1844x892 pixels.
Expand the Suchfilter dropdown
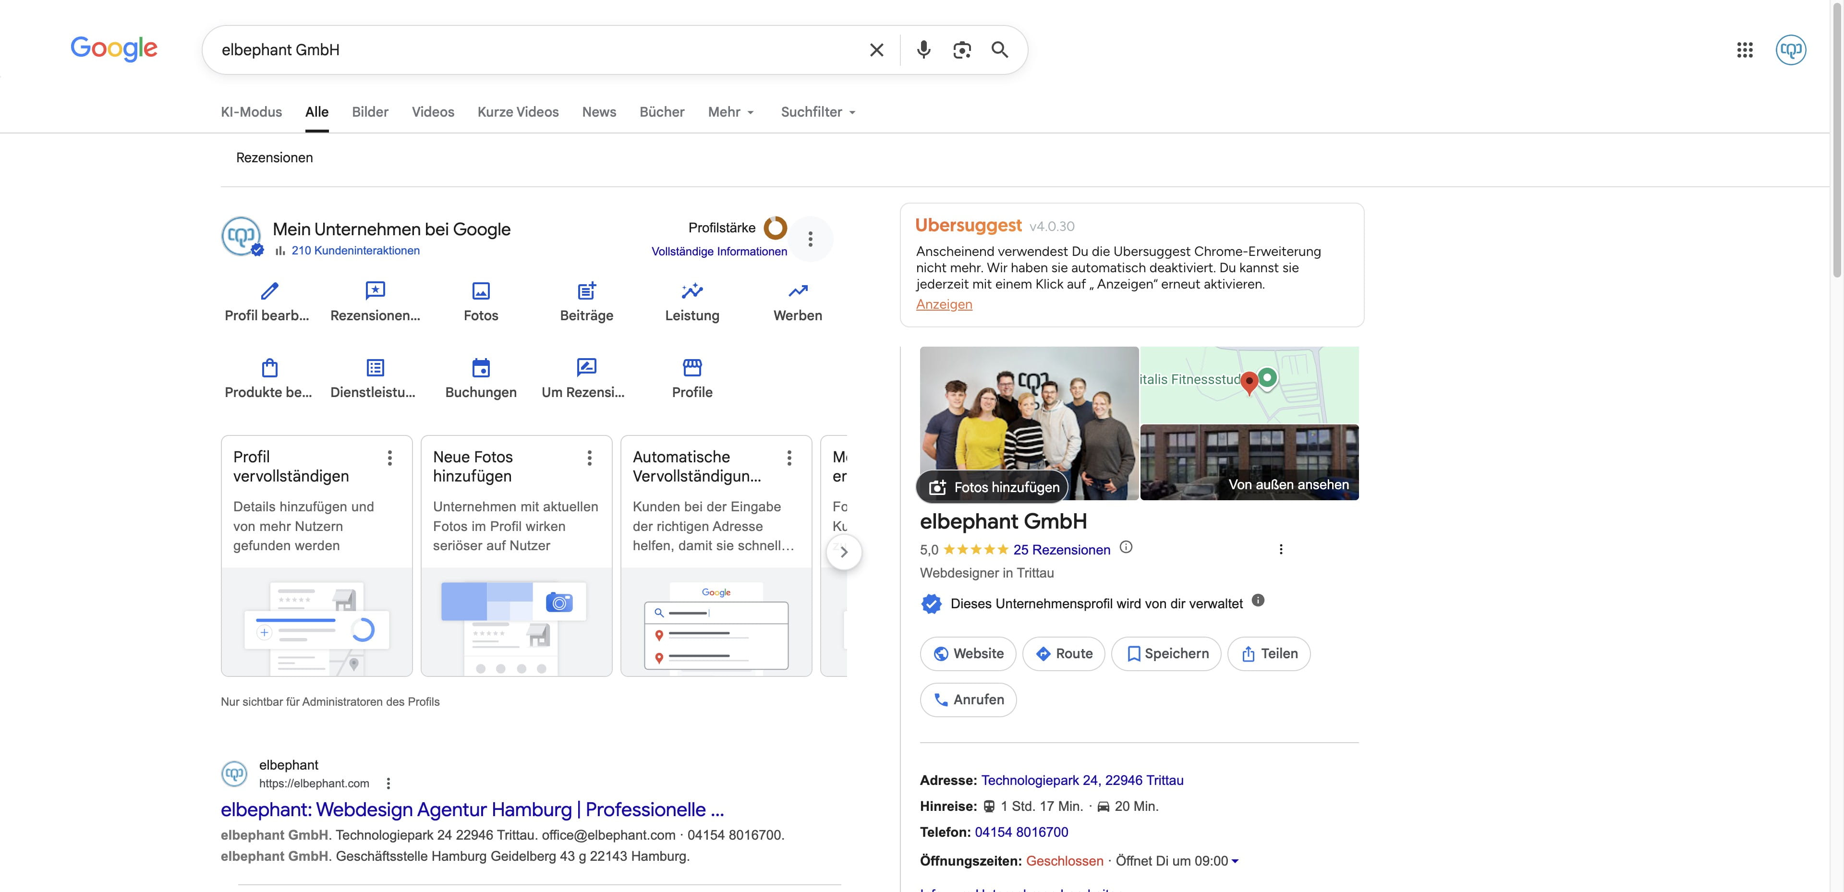tap(818, 112)
